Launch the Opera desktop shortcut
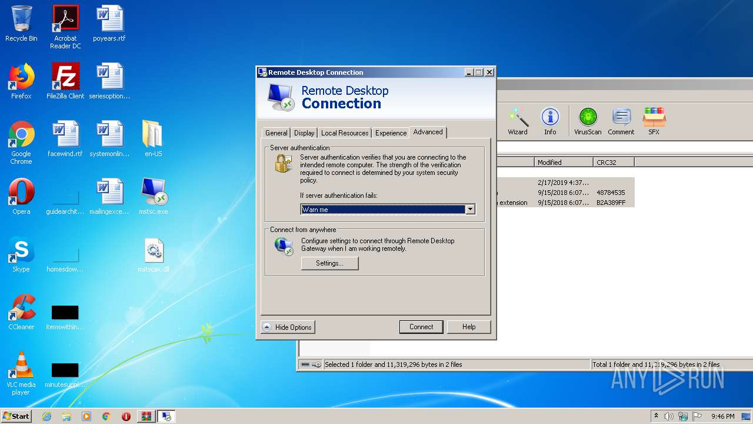The height and width of the screenshot is (424, 753). coord(21,197)
